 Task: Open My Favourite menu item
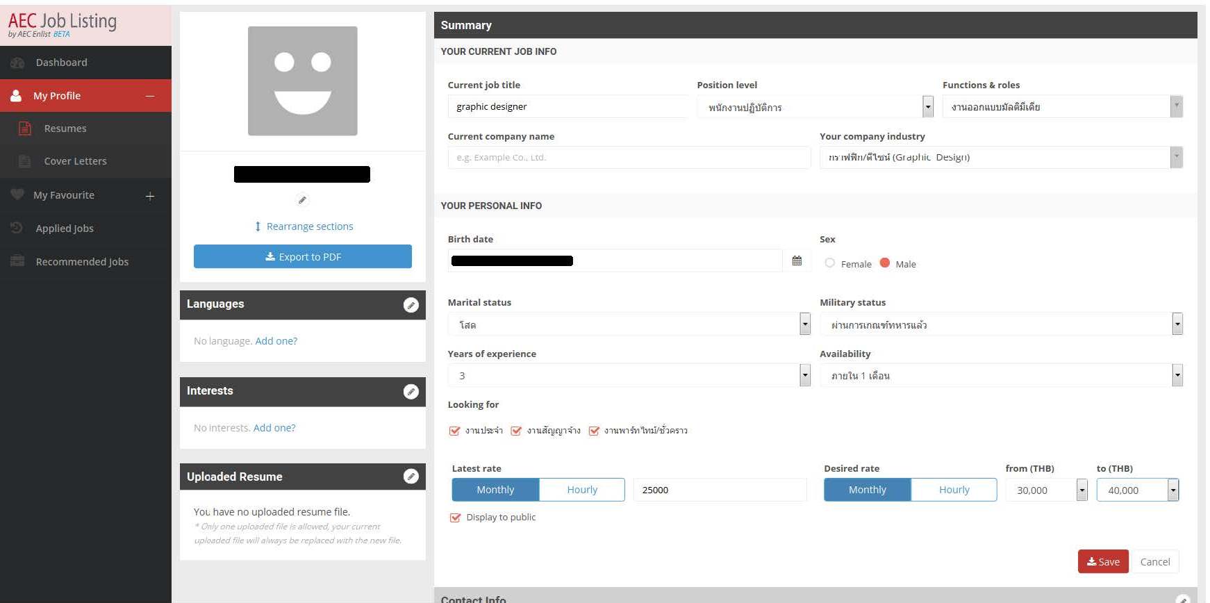85,195
